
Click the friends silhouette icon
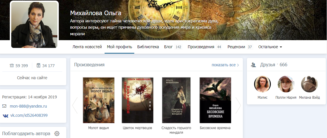coord(253,65)
